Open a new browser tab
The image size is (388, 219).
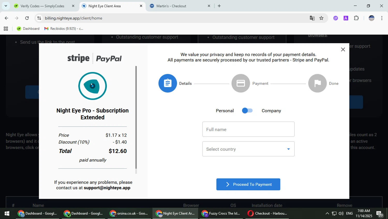(x=219, y=6)
